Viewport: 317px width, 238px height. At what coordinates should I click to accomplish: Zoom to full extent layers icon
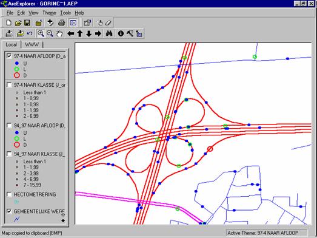(x=9, y=33)
